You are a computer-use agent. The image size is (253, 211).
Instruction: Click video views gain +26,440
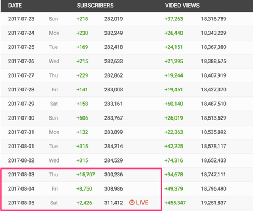(x=174, y=33)
